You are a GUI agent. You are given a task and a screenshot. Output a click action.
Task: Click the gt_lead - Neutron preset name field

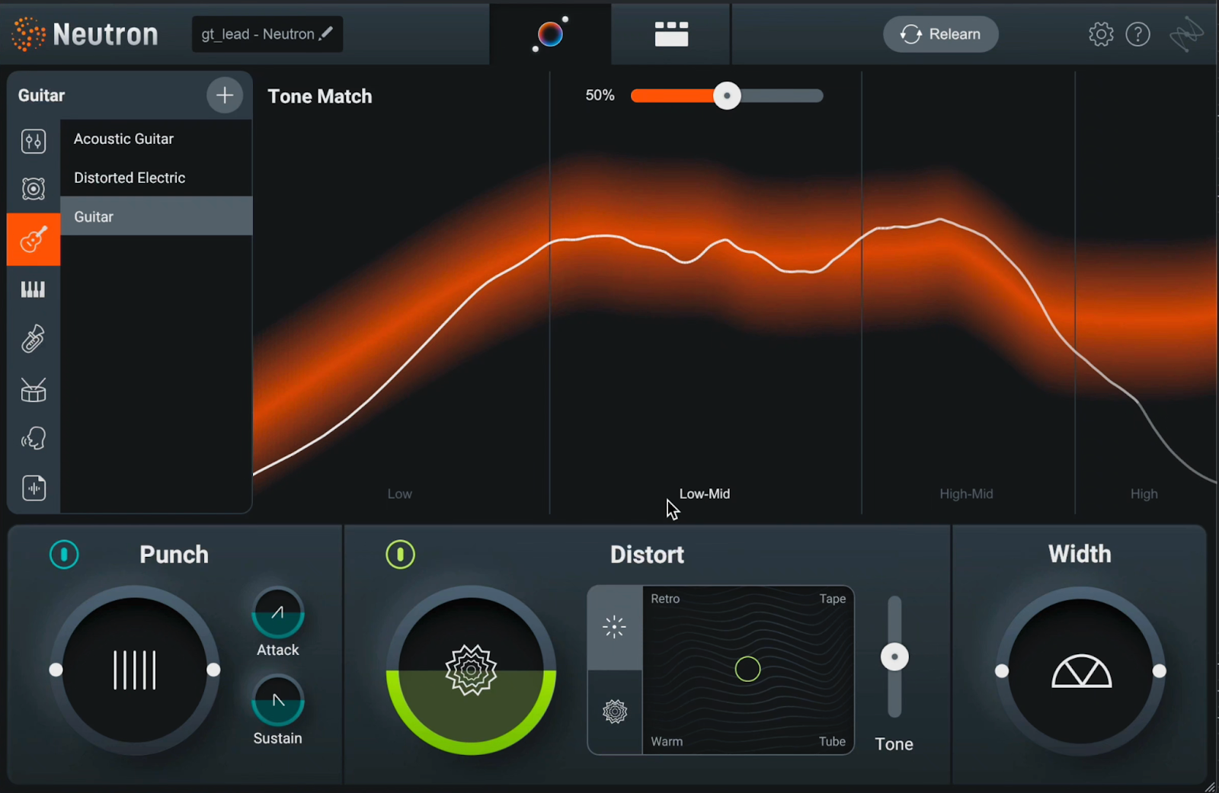tap(267, 34)
